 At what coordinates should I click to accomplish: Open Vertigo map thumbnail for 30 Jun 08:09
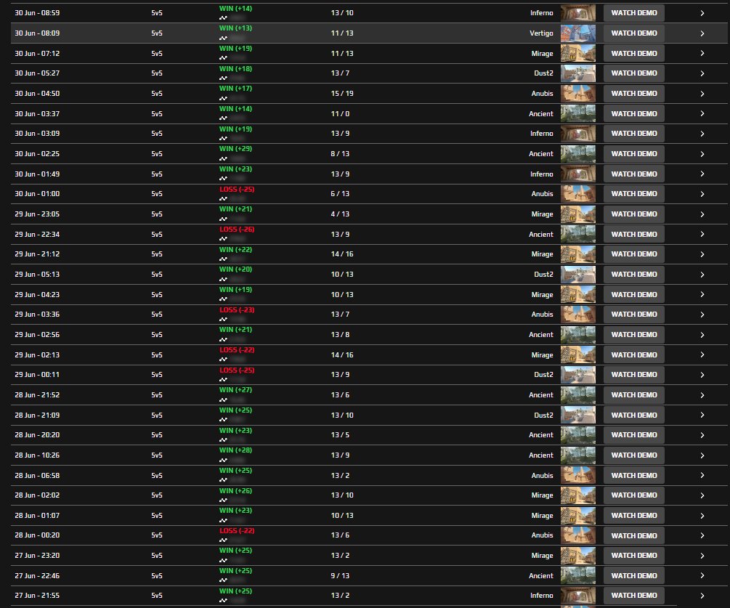point(577,33)
